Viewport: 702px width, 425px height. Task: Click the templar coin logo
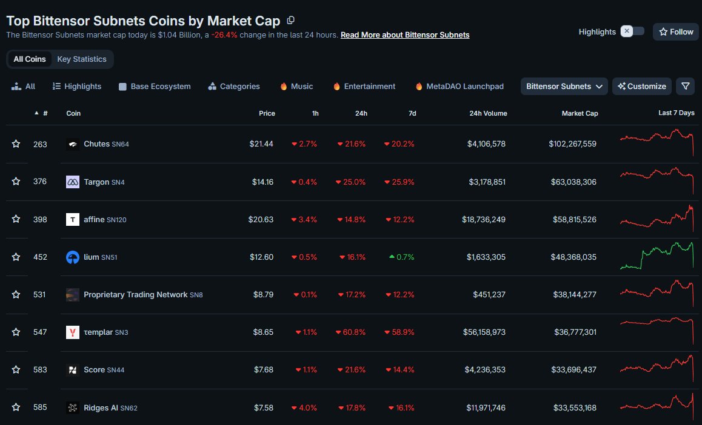point(73,332)
